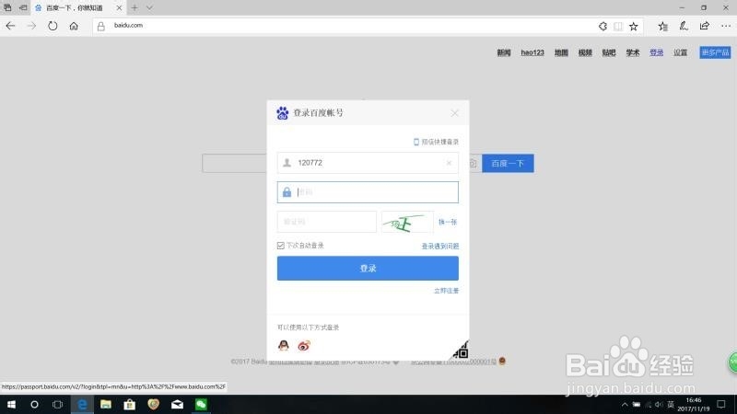Open the News link in Baidu navigation
The width and height of the screenshot is (737, 414).
tap(503, 52)
